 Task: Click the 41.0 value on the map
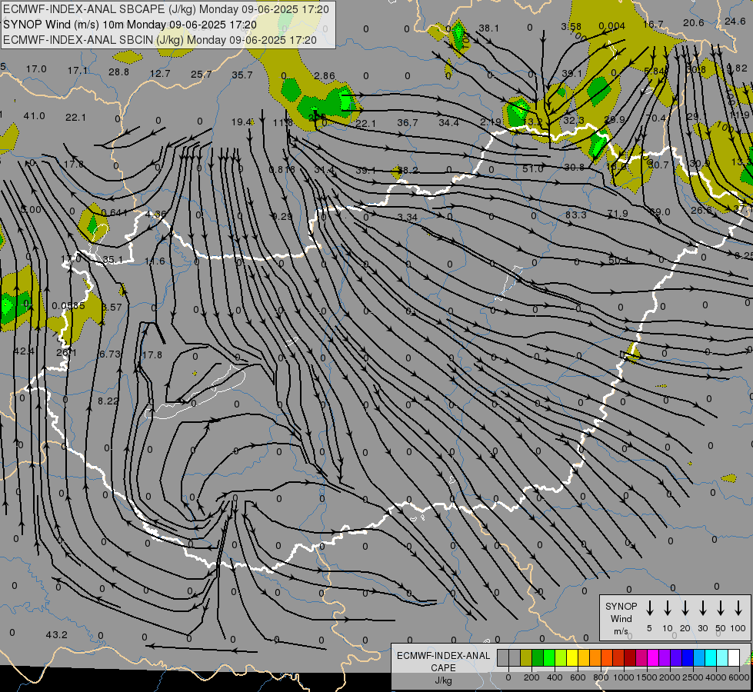[35, 116]
